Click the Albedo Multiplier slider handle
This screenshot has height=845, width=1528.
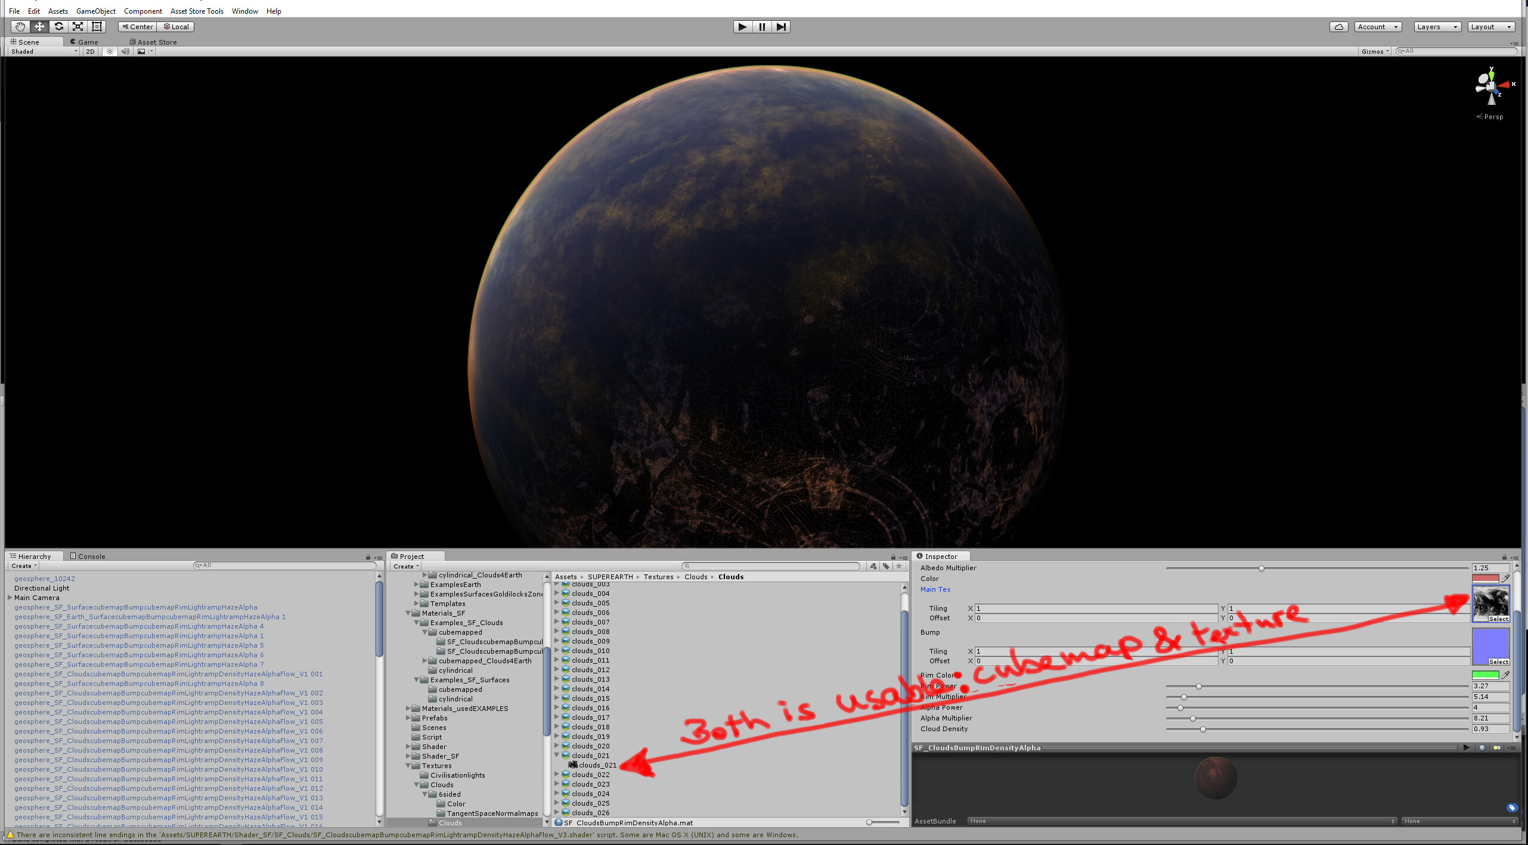[1261, 568]
